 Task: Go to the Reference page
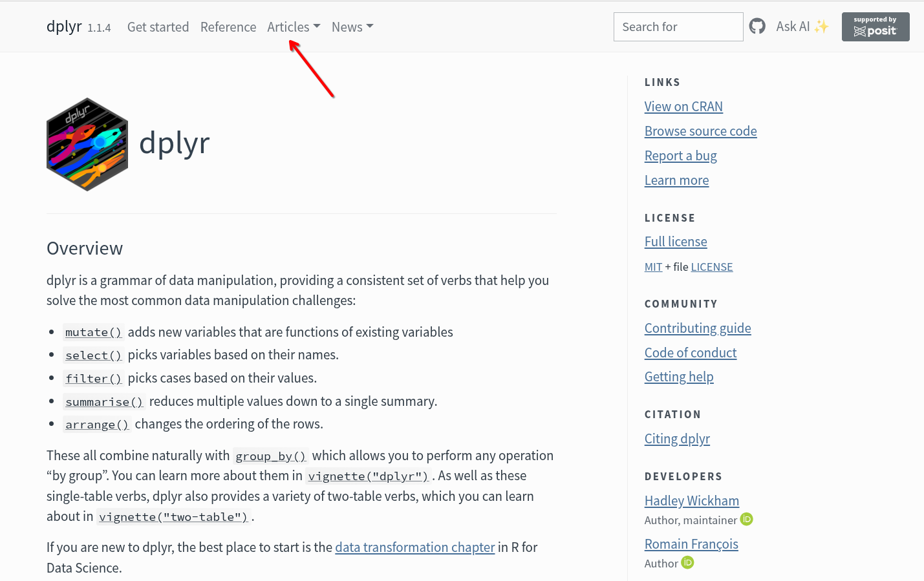(228, 27)
